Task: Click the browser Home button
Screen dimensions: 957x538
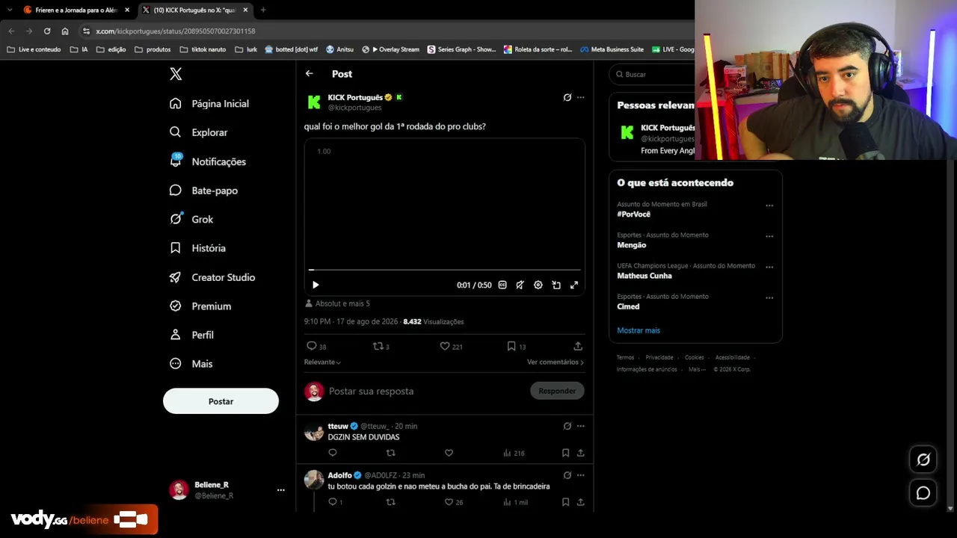Action: click(65, 31)
